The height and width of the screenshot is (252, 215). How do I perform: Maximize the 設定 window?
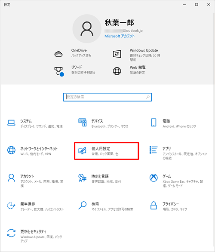point(197,4)
